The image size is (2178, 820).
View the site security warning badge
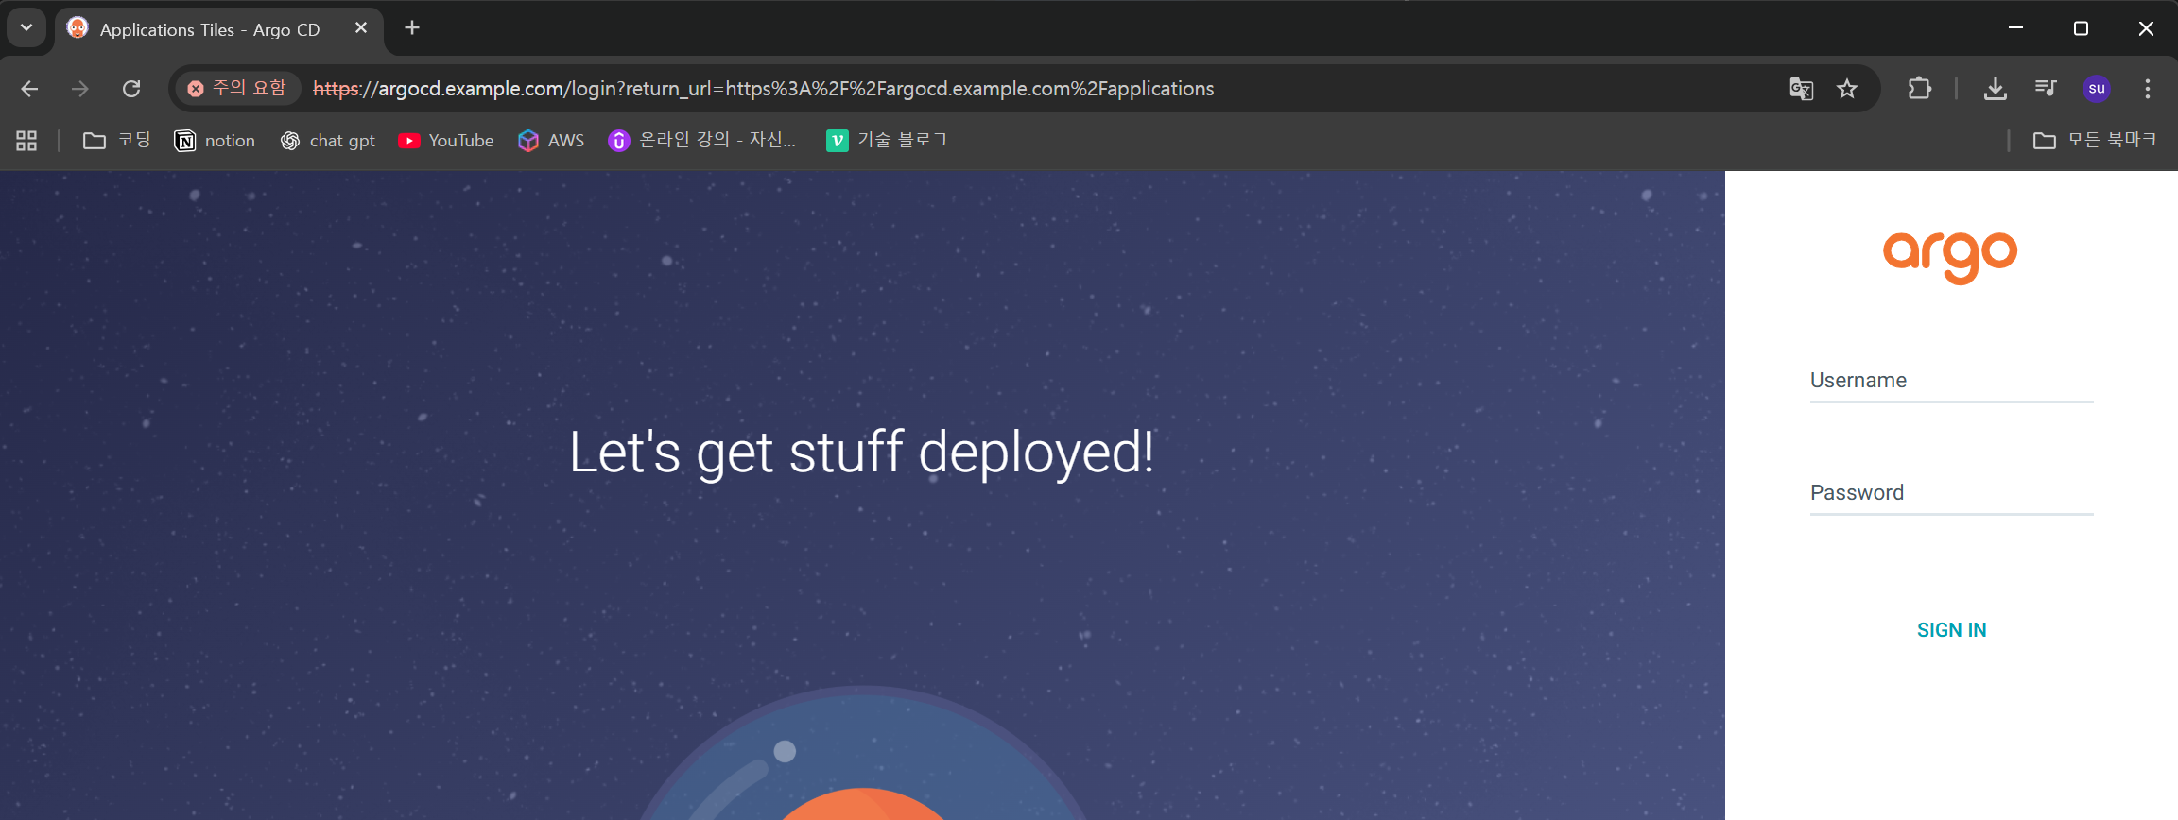pyautogui.click(x=237, y=88)
